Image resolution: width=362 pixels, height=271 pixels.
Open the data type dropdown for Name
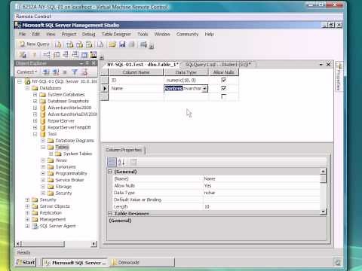point(205,89)
